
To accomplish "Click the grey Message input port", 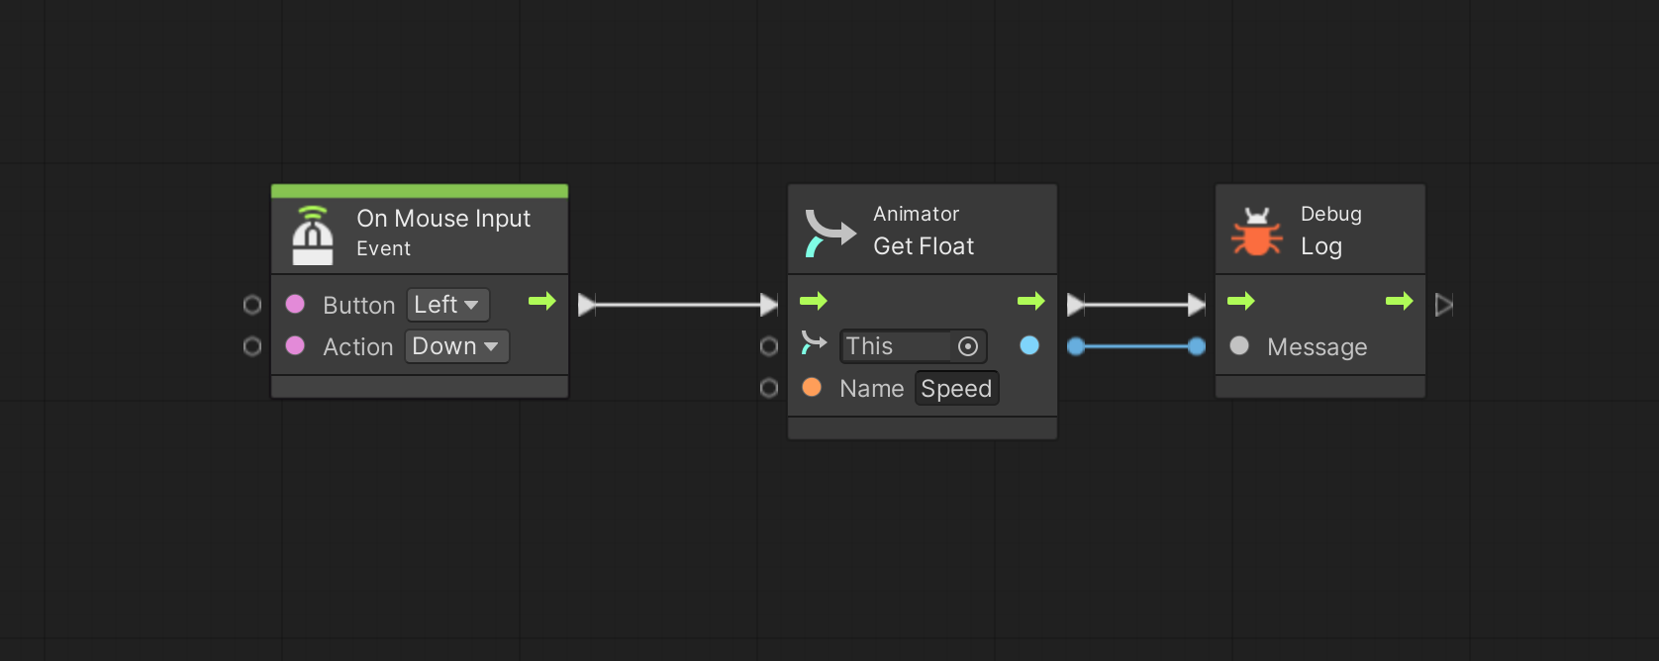I will point(1239,345).
